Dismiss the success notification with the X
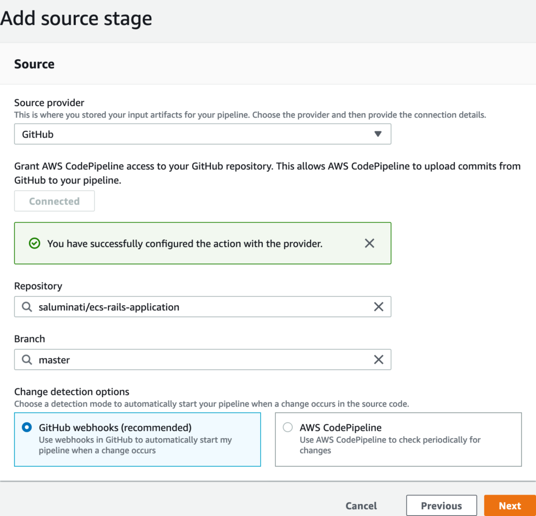Viewport: 536px width, 516px height. click(x=370, y=243)
